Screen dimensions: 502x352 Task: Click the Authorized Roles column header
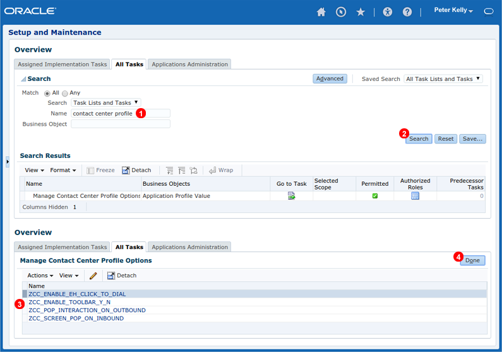coord(415,184)
